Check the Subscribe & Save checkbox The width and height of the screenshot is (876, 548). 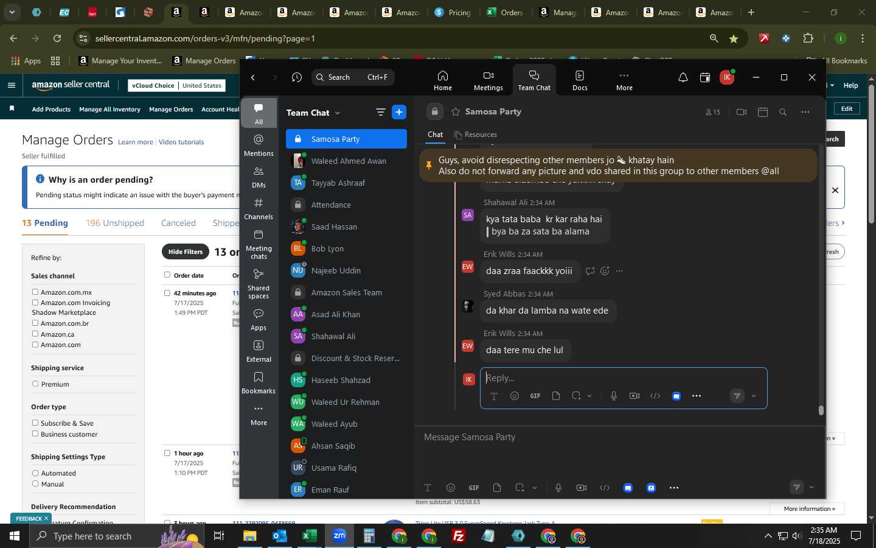point(35,423)
